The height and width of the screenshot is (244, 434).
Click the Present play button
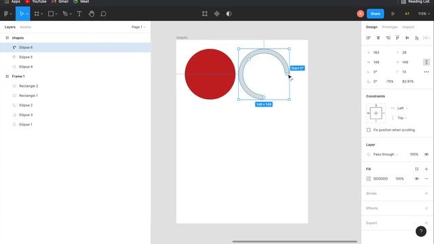tap(393, 14)
